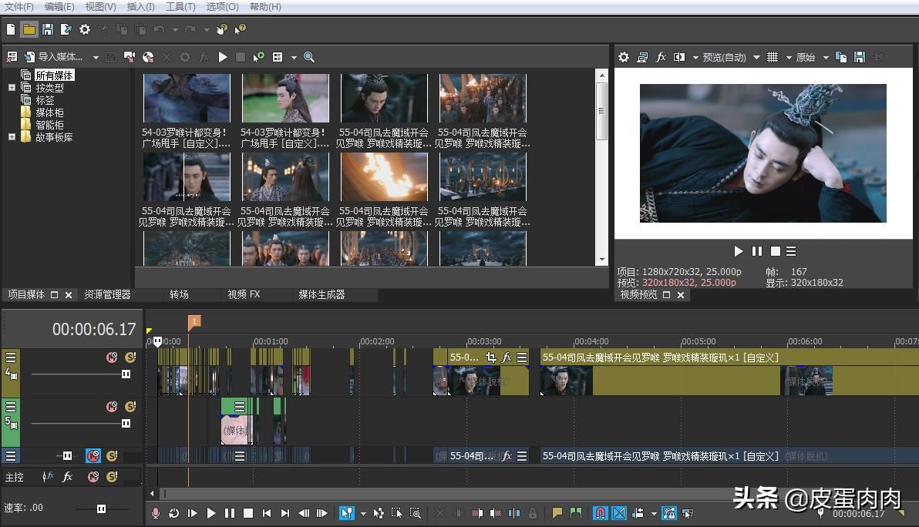Switch to the 转场 tab

pyautogui.click(x=179, y=294)
